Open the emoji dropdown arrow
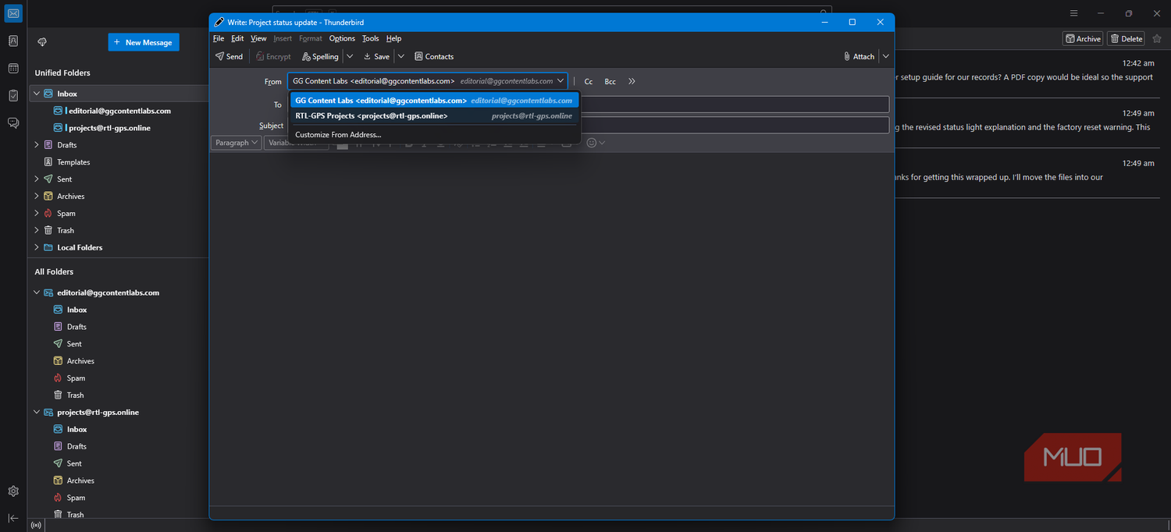The height and width of the screenshot is (532, 1171). tap(602, 143)
